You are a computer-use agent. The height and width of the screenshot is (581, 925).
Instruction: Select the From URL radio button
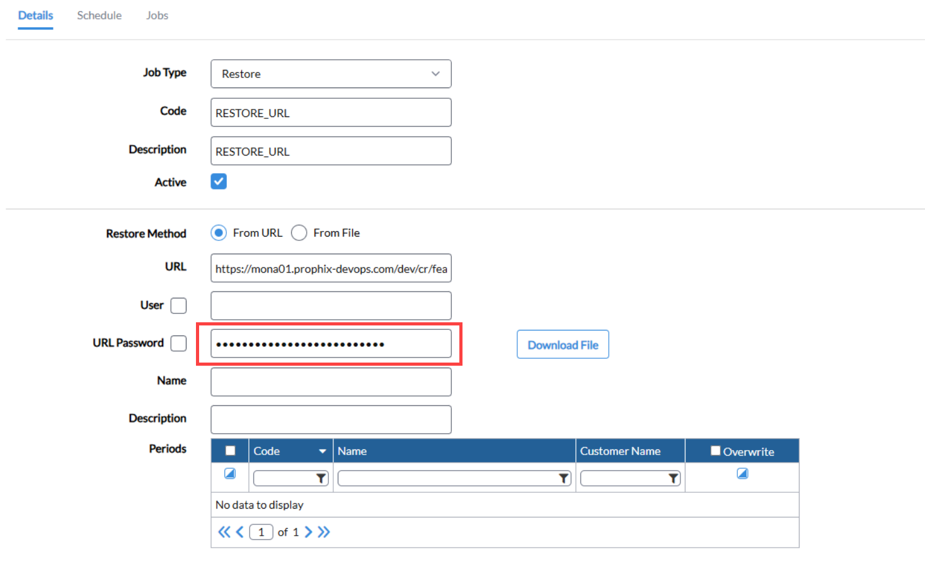click(219, 233)
